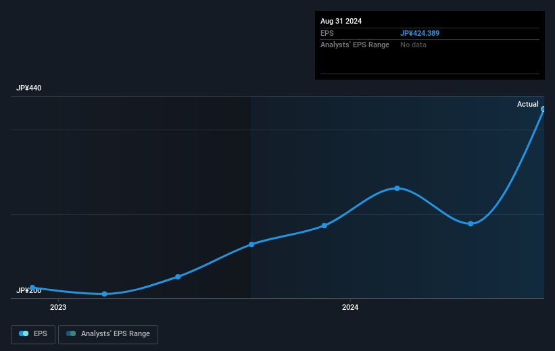Viewport: 555px width, 351px height.
Task: Select the Aug 31 2024 endpoint data point
Action: point(544,109)
